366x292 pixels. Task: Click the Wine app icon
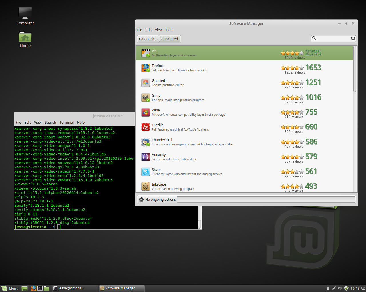click(146, 112)
